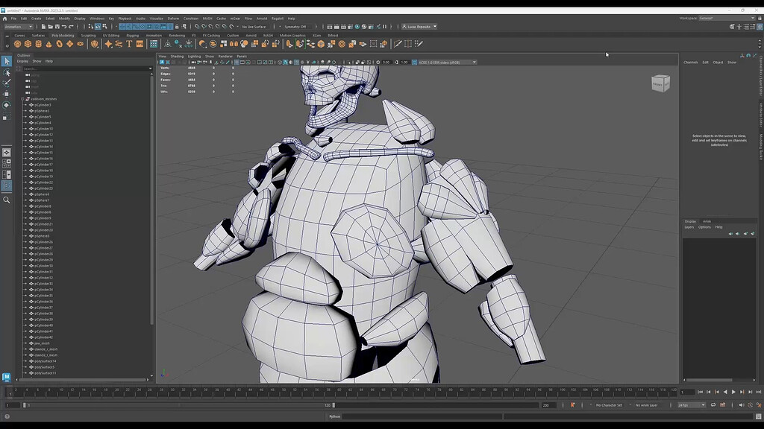Open the Workspace General dropdown
Image resolution: width=764 pixels, height=429 pixels.
point(727,19)
